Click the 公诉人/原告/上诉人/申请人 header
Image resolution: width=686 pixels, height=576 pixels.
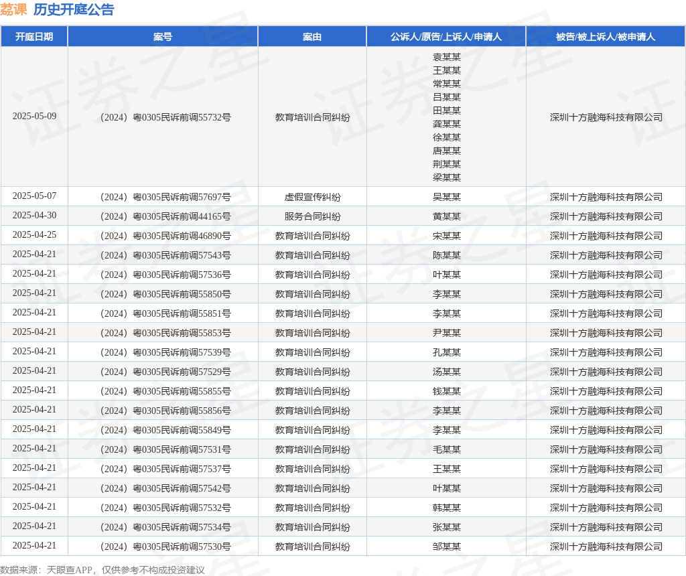coord(445,37)
